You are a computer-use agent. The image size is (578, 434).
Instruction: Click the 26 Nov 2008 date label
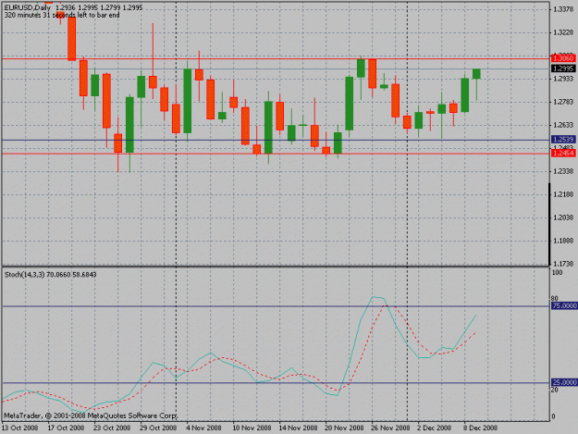pyautogui.click(x=391, y=428)
